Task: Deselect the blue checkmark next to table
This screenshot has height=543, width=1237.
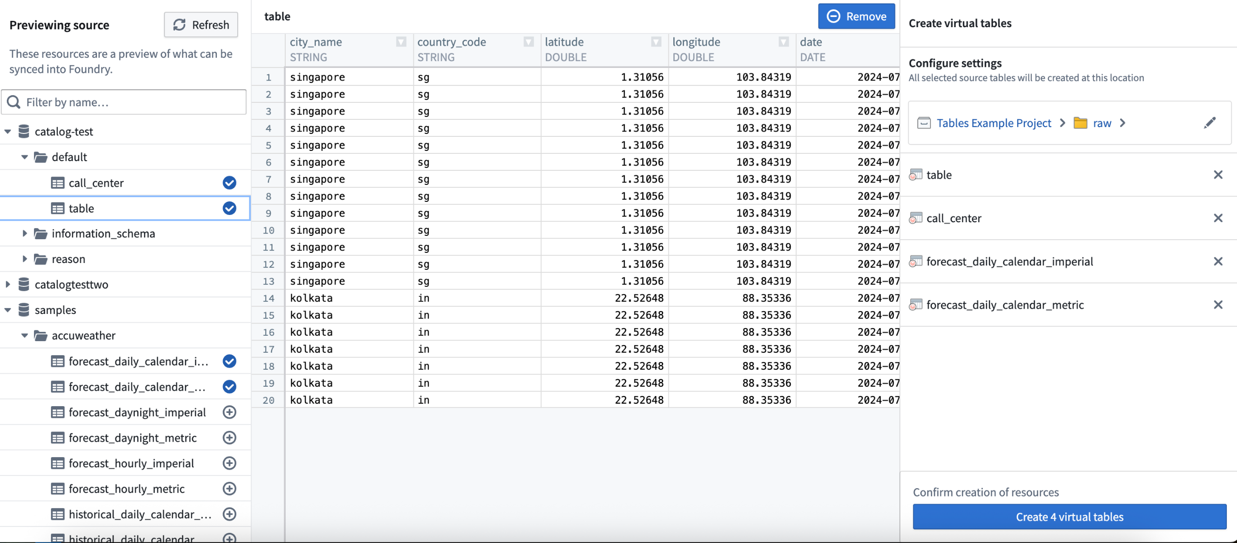Action: click(228, 208)
